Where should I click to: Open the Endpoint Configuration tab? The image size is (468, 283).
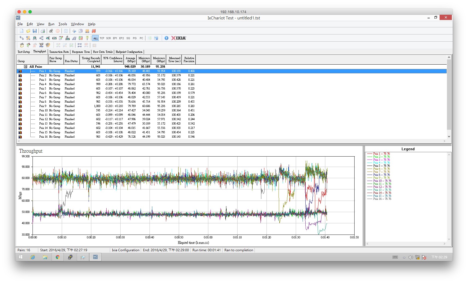click(x=129, y=52)
